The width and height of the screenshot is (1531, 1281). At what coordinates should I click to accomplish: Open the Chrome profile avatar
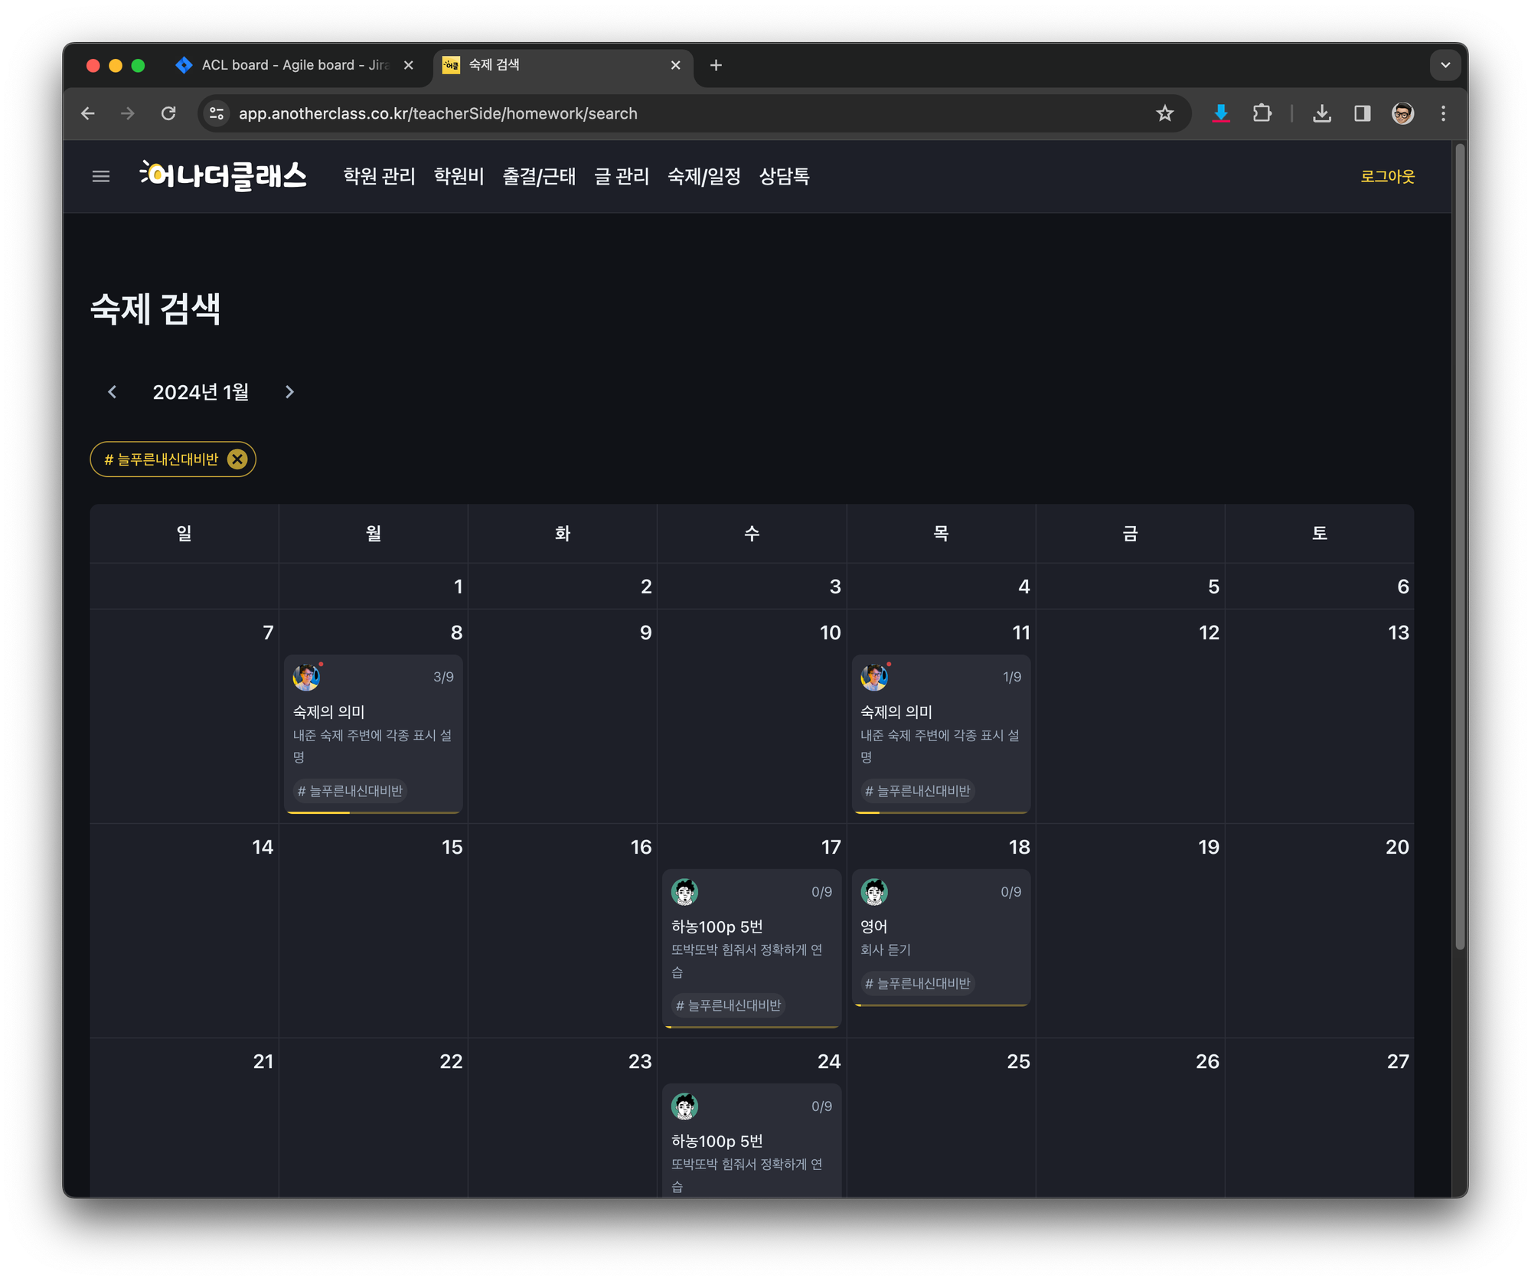(1402, 113)
